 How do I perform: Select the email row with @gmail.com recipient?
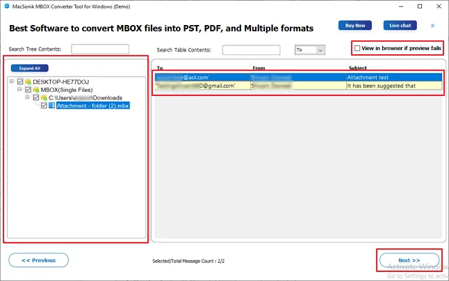coord(298,86)
